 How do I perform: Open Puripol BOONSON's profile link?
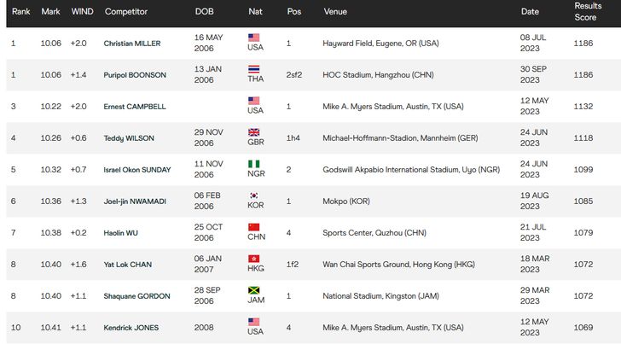pos(135,75)
